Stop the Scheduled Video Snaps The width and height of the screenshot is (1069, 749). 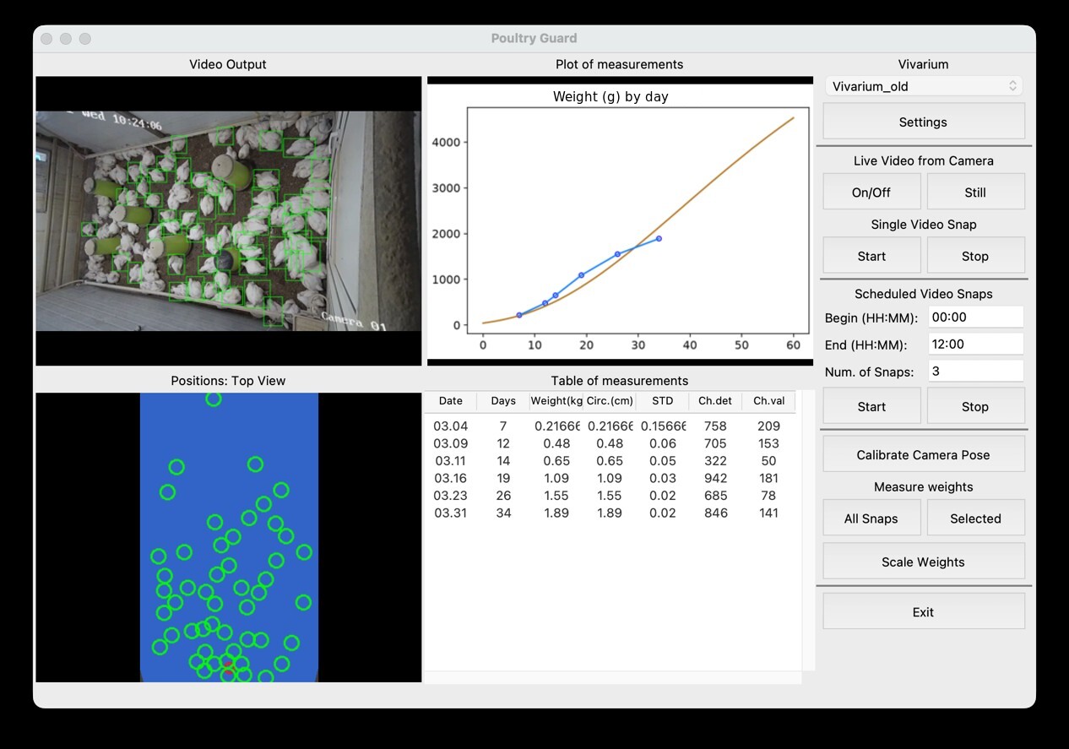coord(975,406)
